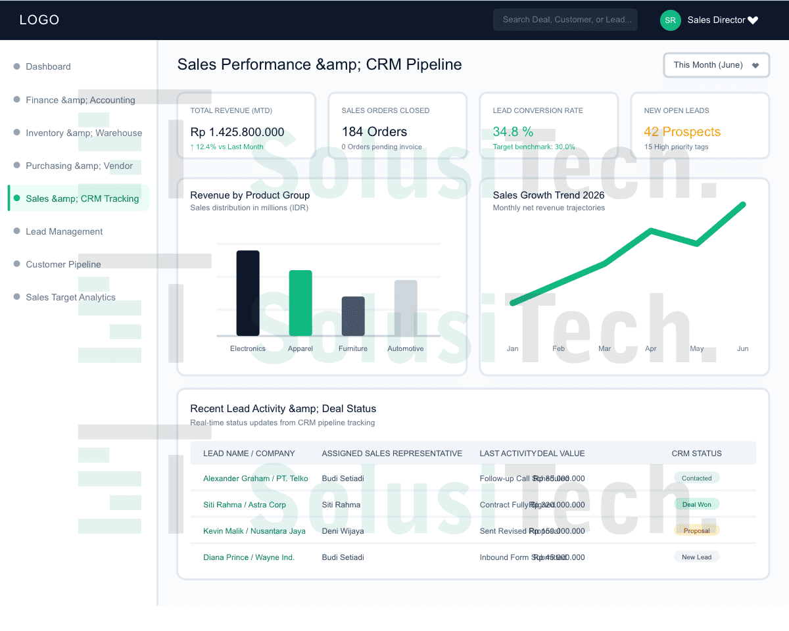Click the Target benchmark: 30.0% text
This screenshot has width=789, height=631.
pyautogui.click(x=534, y=147)
